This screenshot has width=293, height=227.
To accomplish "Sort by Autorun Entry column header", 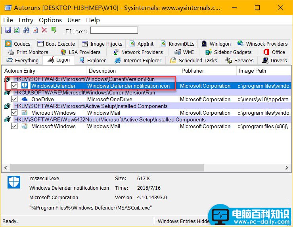I will click(44, 71).
